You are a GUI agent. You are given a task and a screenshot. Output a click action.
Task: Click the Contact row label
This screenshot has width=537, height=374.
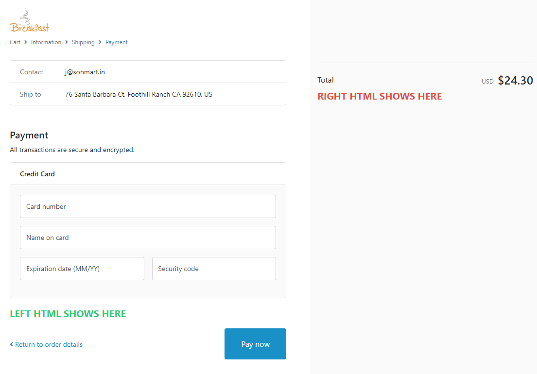coord(32,72)
